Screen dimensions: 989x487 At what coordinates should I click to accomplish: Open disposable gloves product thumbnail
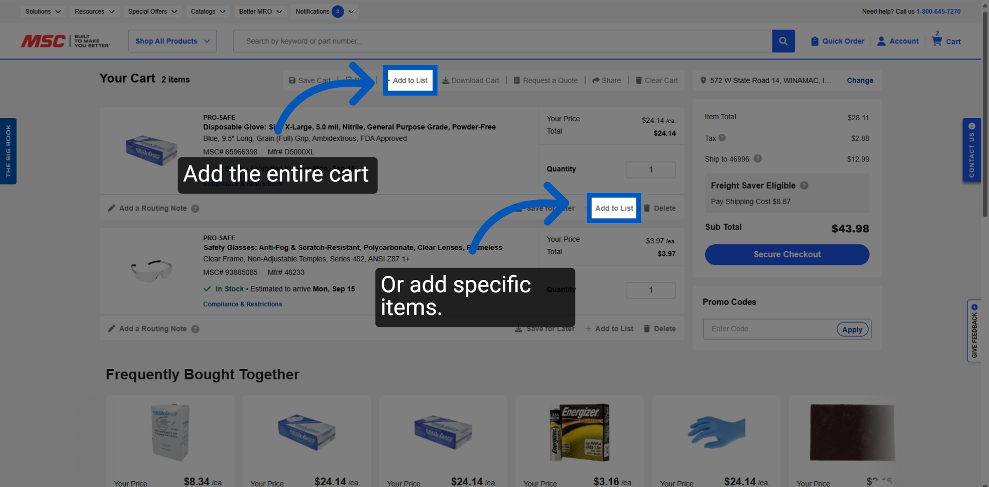coord(151,150)
